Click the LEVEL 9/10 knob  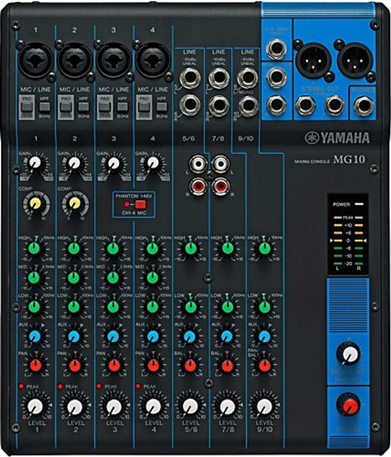264,406
